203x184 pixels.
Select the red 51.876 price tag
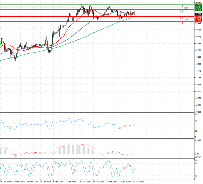click(x=198, y=19)
